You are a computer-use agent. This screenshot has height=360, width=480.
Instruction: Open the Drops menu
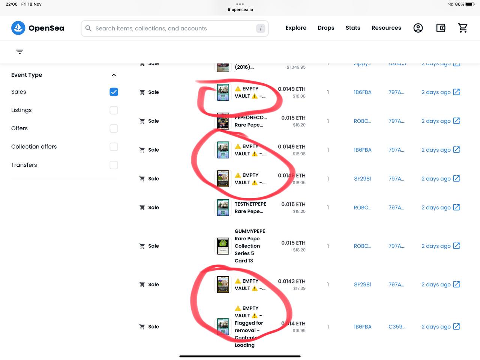pos(326,28)
